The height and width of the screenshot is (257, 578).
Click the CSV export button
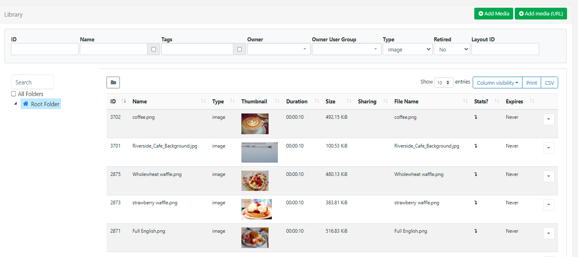click(549, 83)
